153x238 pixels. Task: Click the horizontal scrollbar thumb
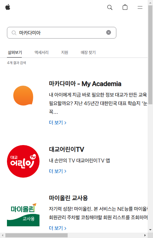point(36,235)
